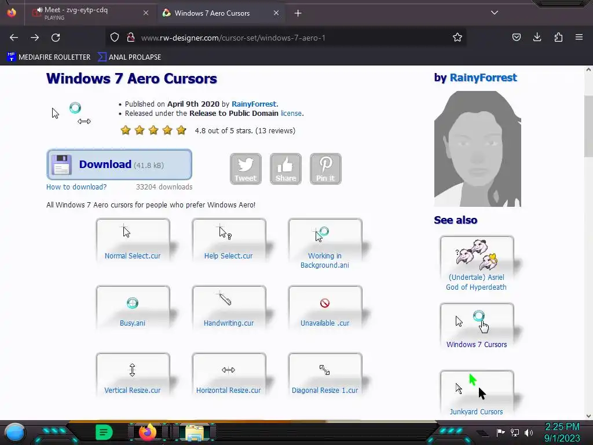Screen dimensions: 593x445
Task: Click the five-star rating stars
Action: 153,130
